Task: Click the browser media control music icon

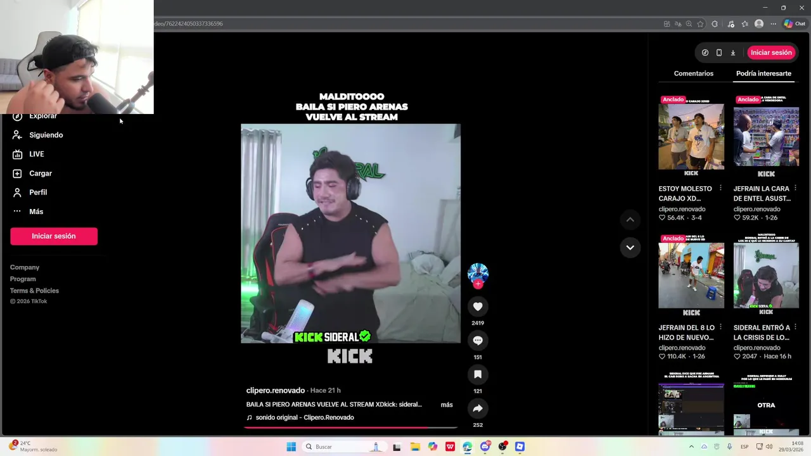Action: pos(731,24)
